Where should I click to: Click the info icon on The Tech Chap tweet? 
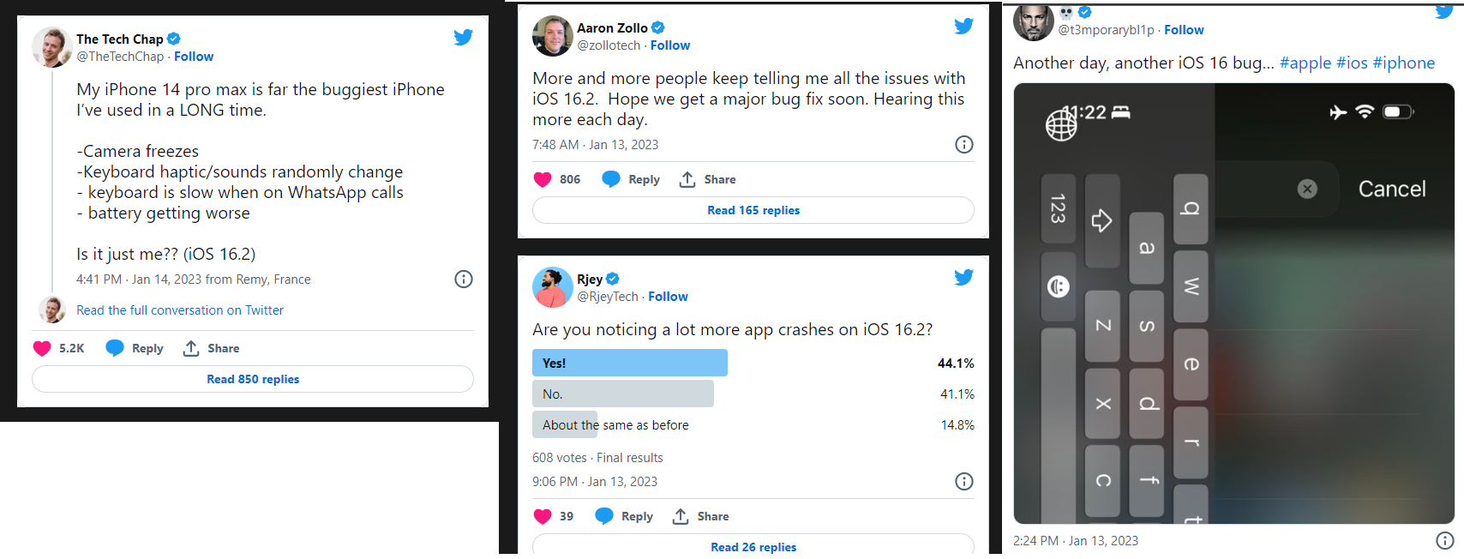tap(464, 279)
